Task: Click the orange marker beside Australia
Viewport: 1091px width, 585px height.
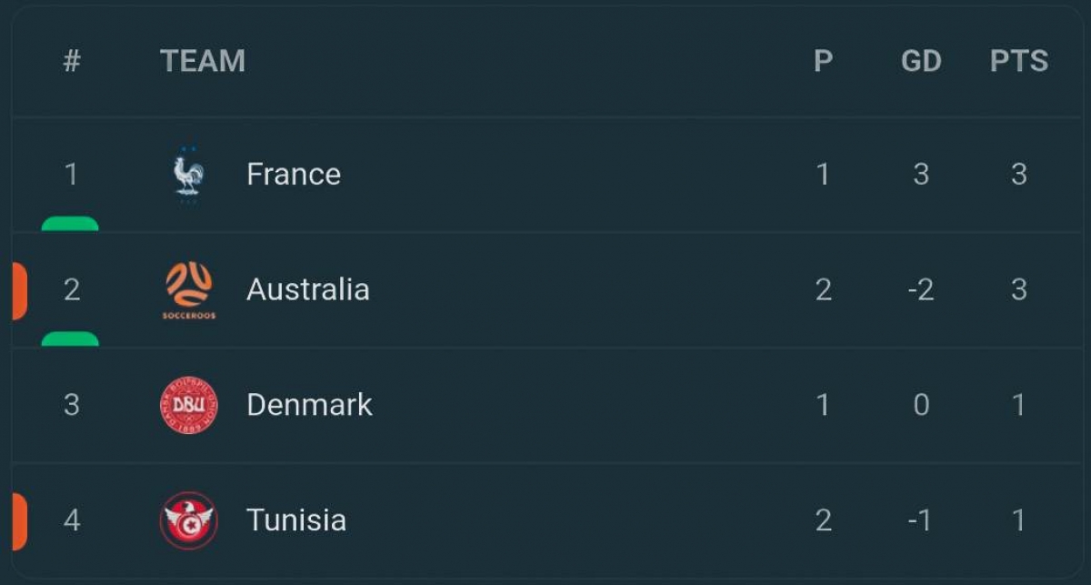Action: tap(19, 291)
